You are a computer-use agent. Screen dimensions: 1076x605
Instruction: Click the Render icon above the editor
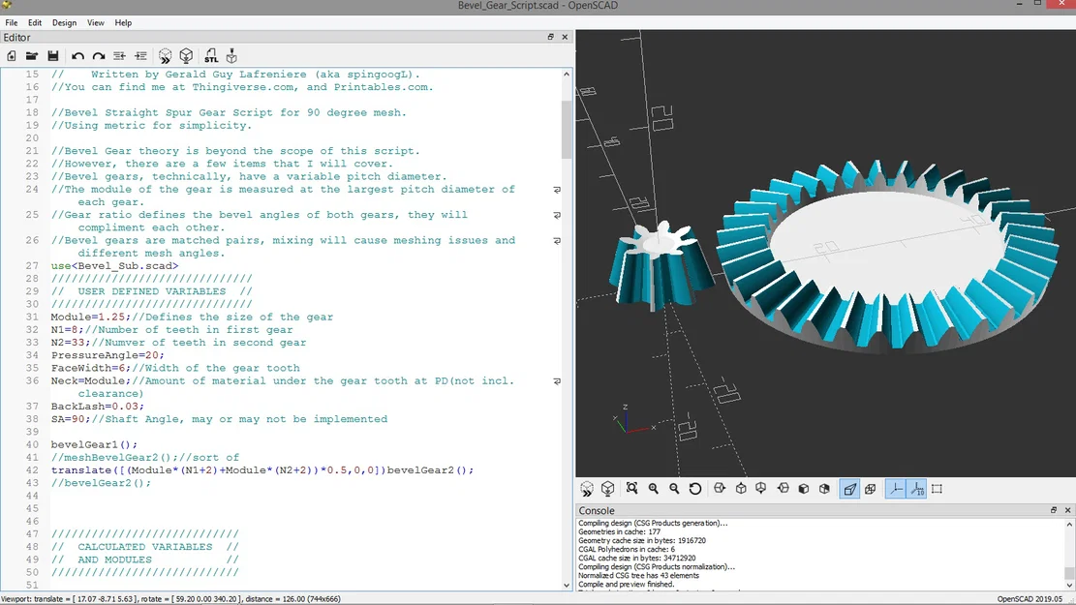coord(185,55)
